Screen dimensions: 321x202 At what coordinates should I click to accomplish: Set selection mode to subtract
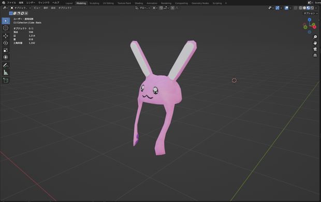click(x=19, y=13)
